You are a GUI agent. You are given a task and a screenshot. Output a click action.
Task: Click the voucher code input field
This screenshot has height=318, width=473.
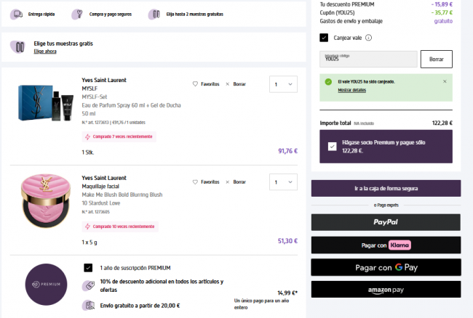click(x=368, y=59)
